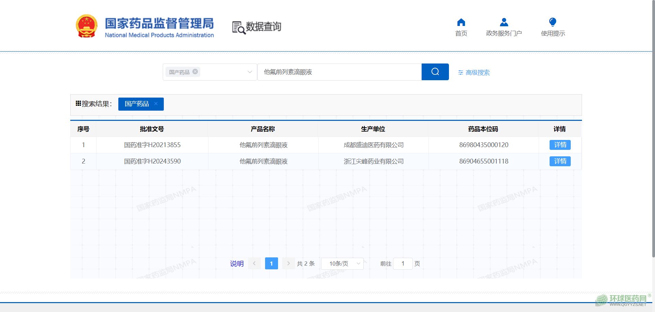Close the blue 国产药品 results filter tab

[x=156, y=104]
